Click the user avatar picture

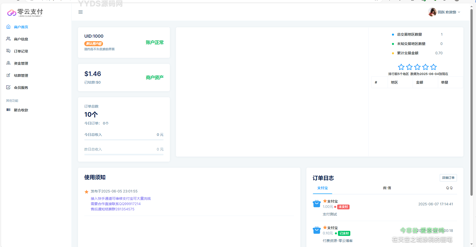[x=432, y=12]
